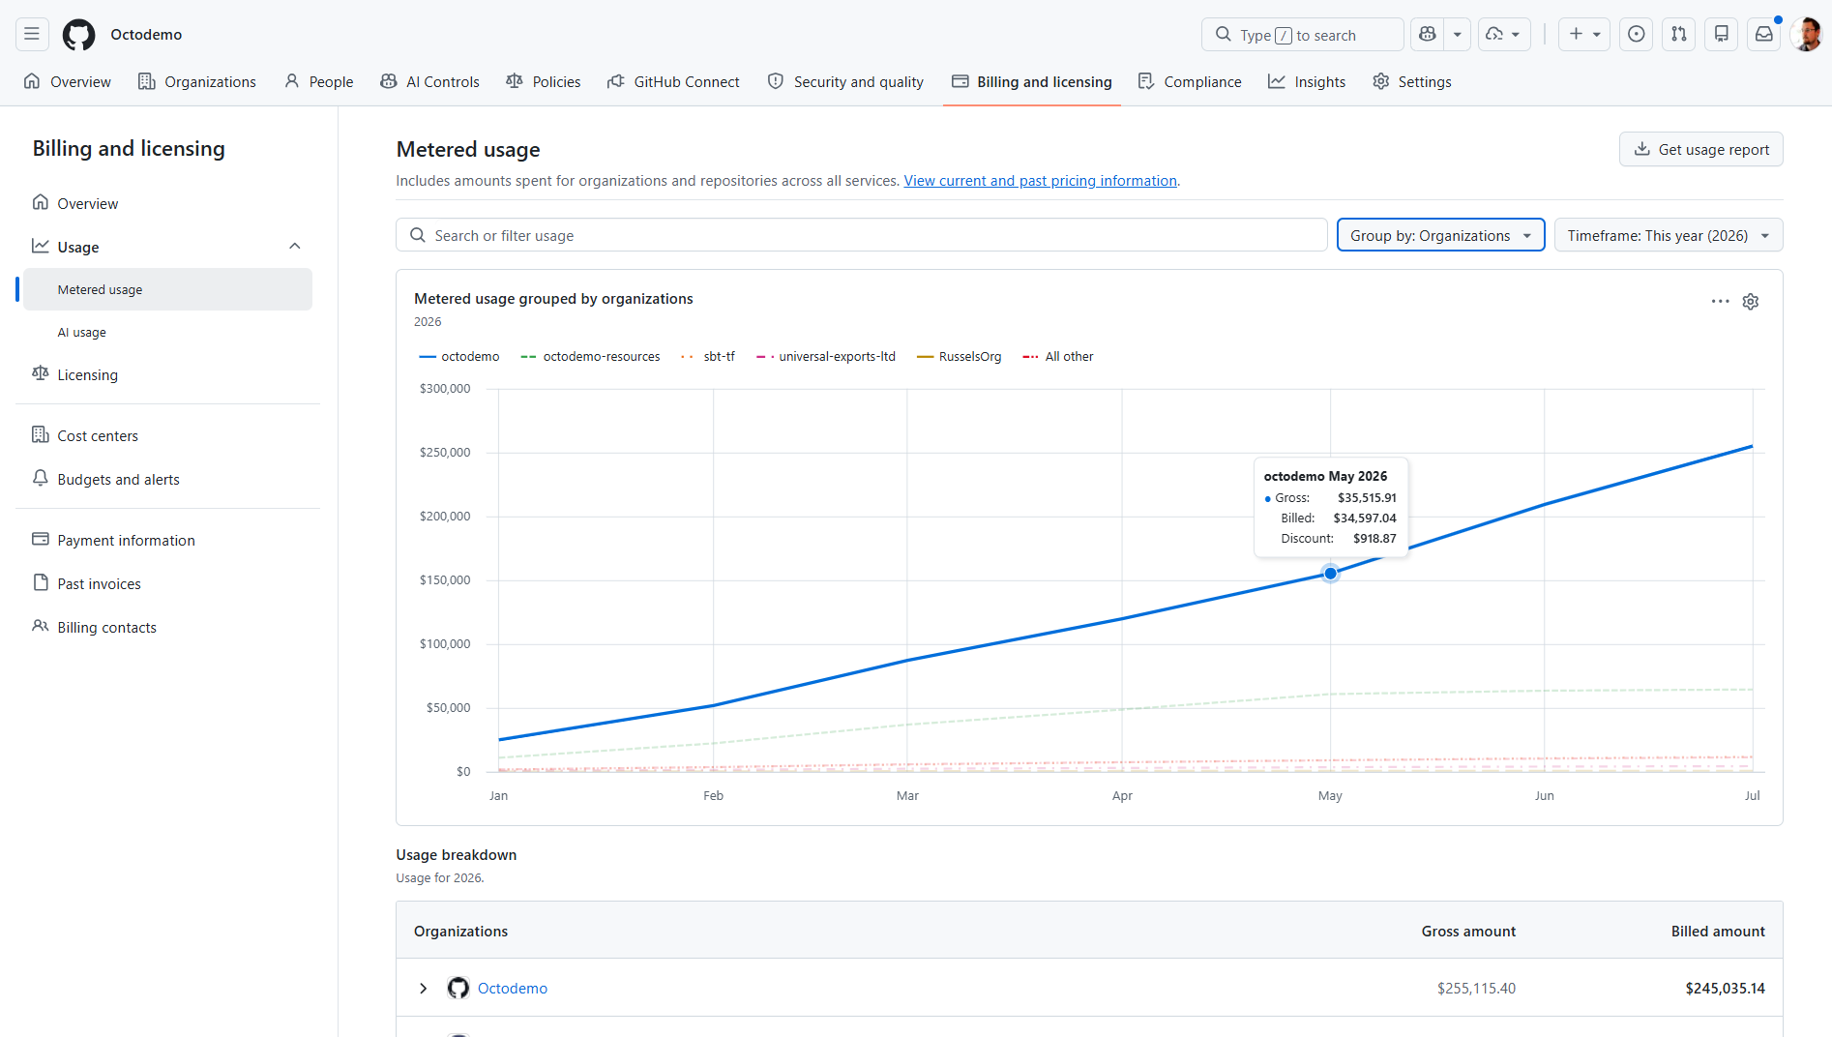This screenshot has width=1832, height=1037.
Task: Open the notifications inbox icon
Action: click(1764, 35)
